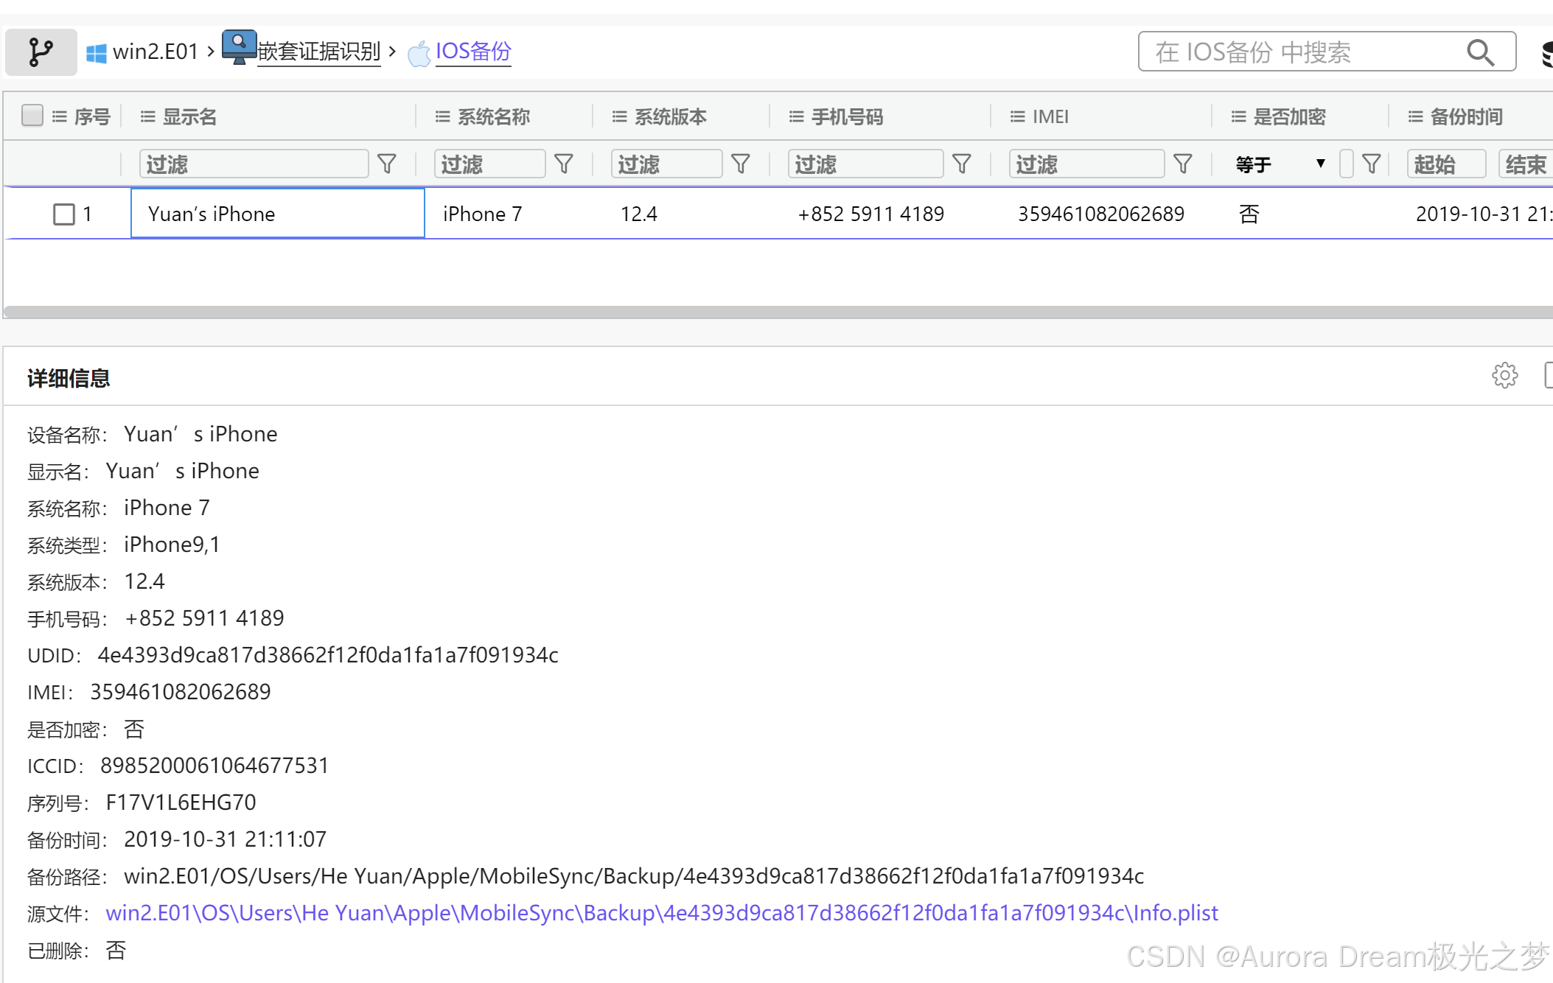Click filter funnel for 系统版本 column

click(x=741, y=164)
